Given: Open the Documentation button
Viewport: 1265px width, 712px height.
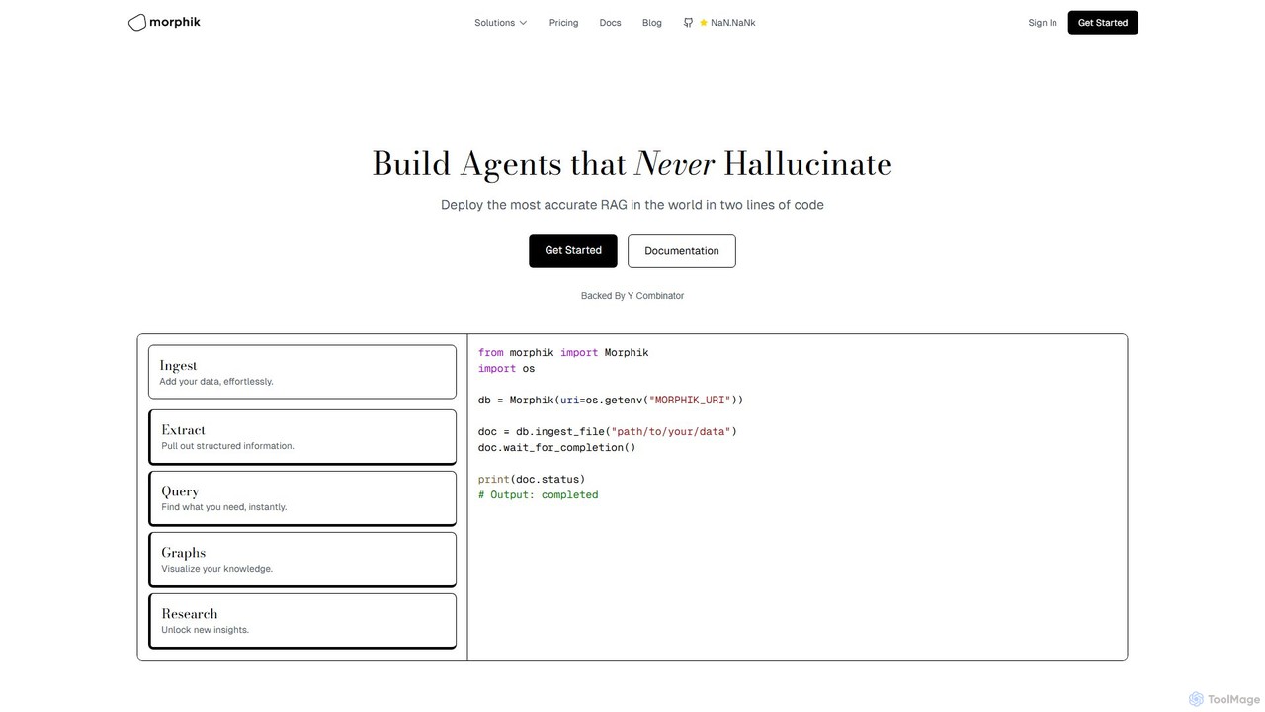Looking at the screenshot, I should pyautogui.click(x=682, y=251).
